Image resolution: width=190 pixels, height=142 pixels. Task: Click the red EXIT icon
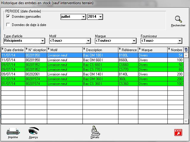178,132
